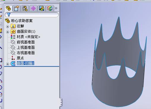151x109 pixels.
Task: Open the DisplayManager tab
Action: [42, 8]
